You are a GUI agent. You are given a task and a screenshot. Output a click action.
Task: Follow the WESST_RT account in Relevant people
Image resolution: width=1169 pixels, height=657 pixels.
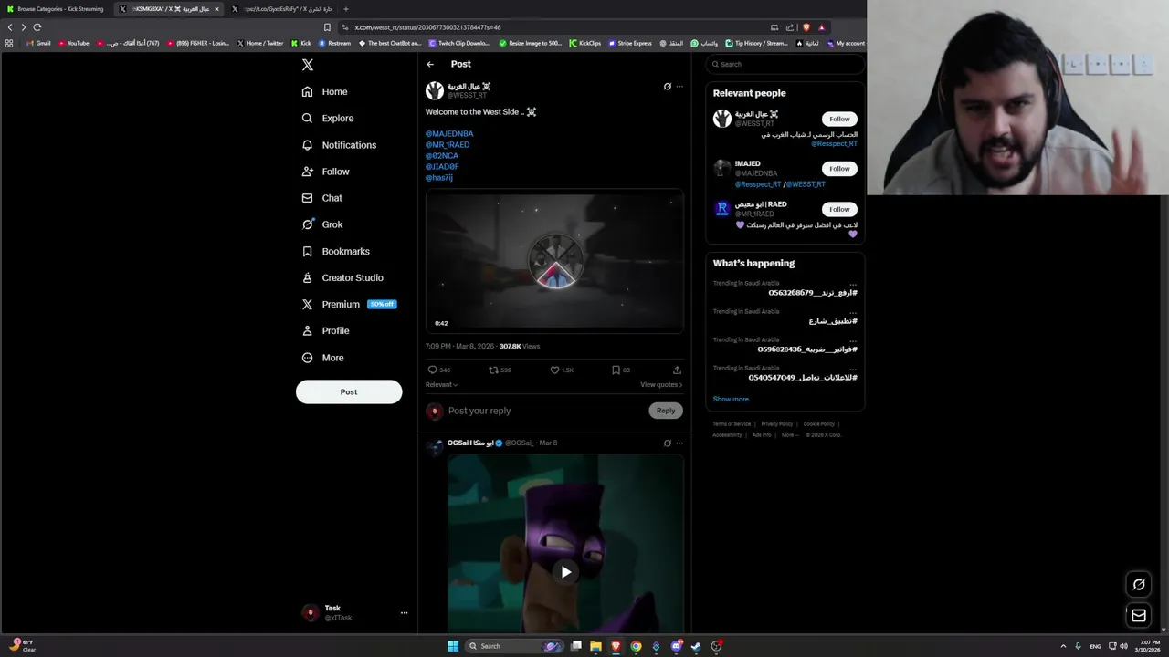(x=839, y=120)
